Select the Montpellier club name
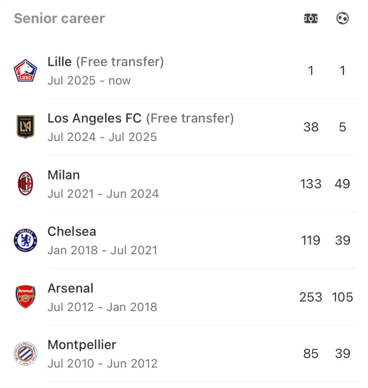 tap(82, 345)
